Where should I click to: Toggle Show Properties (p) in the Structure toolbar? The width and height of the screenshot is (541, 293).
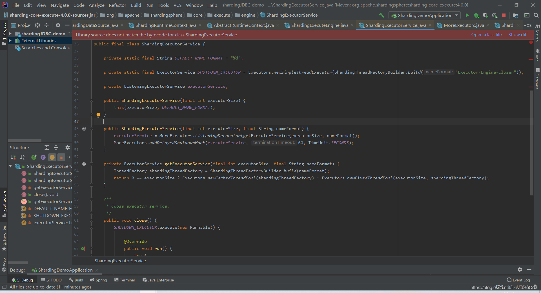coord(43,157)
